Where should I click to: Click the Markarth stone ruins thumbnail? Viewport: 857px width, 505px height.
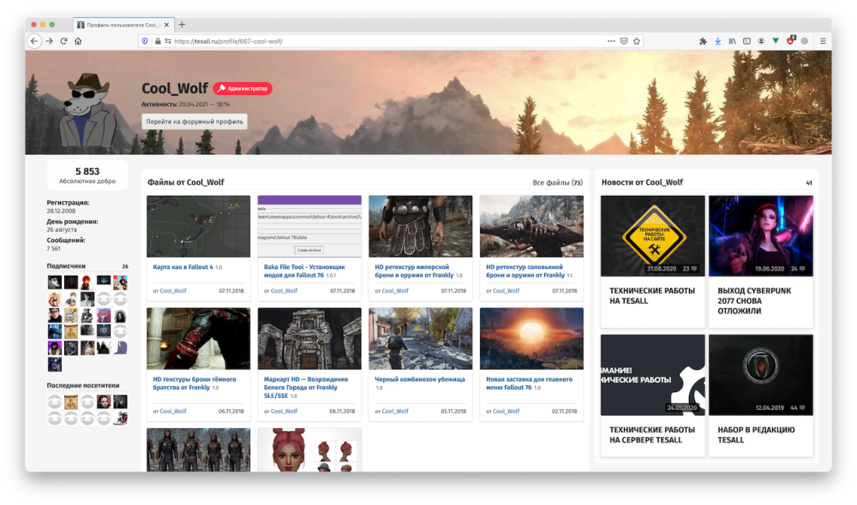pyautogui.click(x=309, y=338)
